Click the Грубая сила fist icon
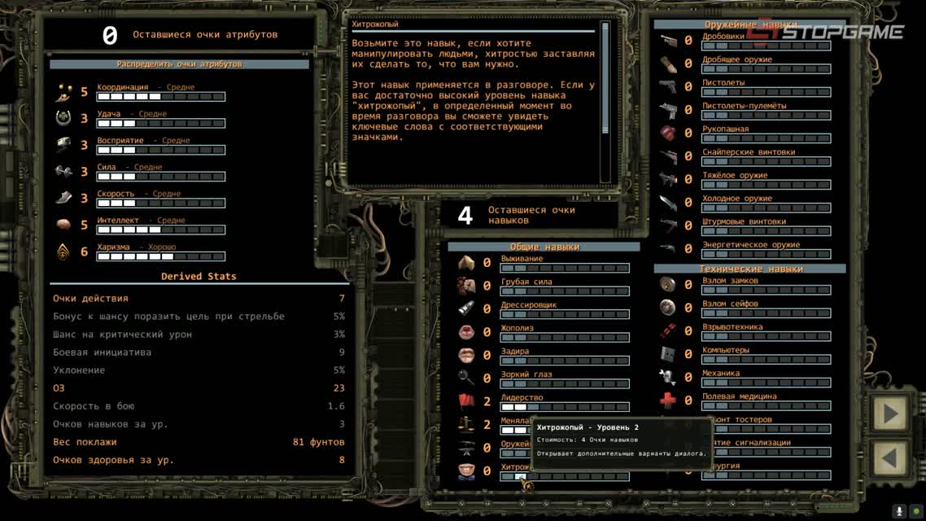This screenshot has height=521, width=926. click(466, 286)
